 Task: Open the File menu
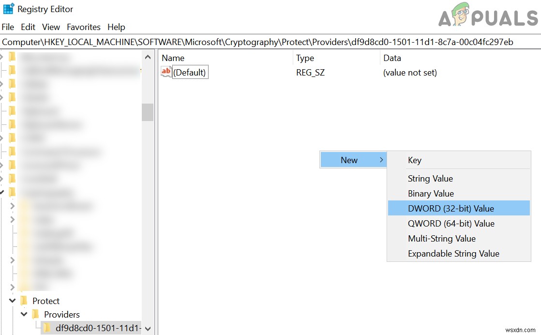click(x=8, y=27)
